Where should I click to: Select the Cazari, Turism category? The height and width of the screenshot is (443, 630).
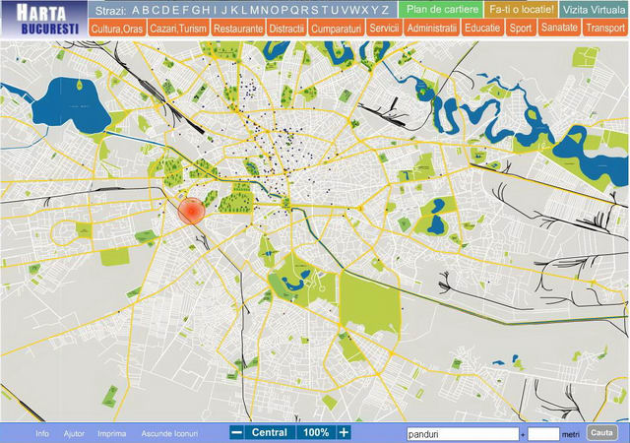coord(178,29)
